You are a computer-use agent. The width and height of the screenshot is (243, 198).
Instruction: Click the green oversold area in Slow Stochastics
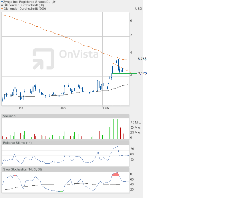tap(59, 191)
